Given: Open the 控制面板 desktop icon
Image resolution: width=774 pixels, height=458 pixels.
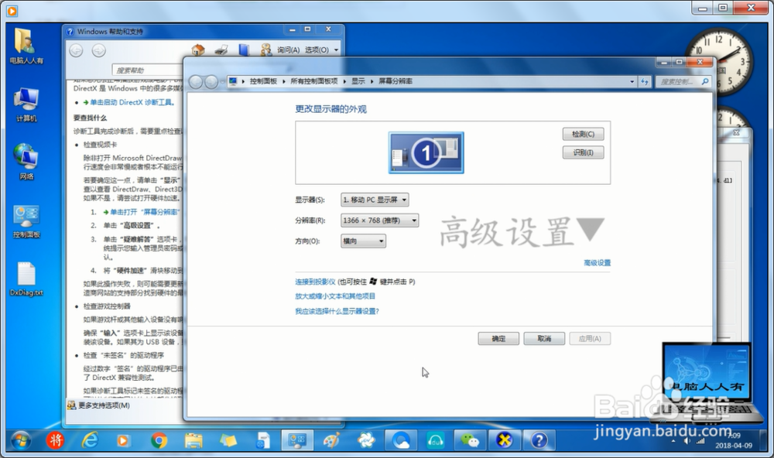Looking at the screenshot, I should (x=26, y=220).
